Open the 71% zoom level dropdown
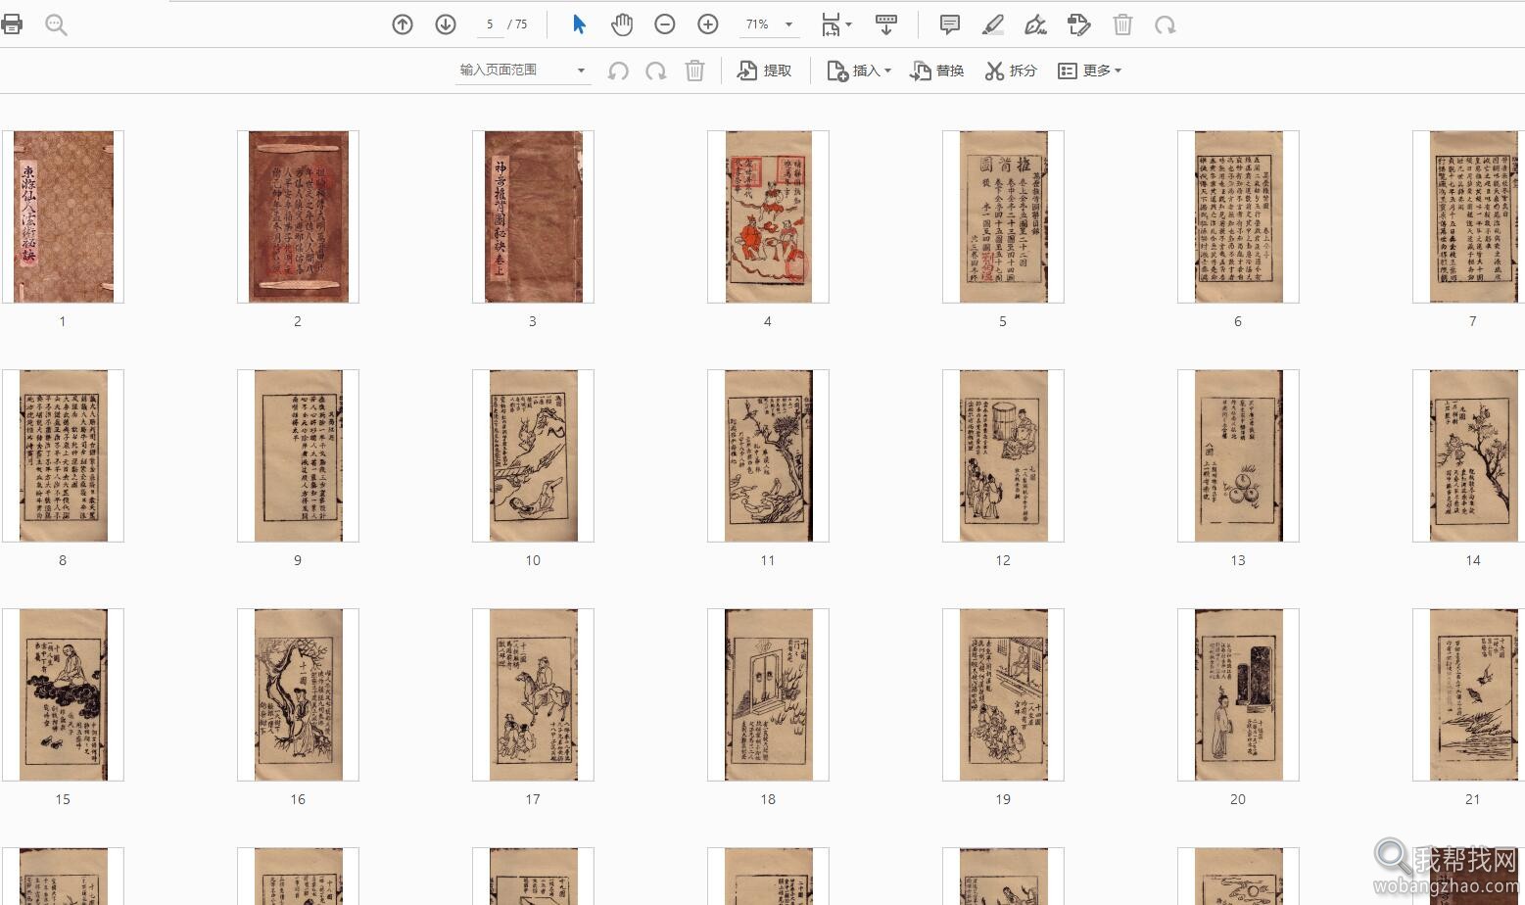This screenshot has width=1525, height=905. tap(769, 24)
